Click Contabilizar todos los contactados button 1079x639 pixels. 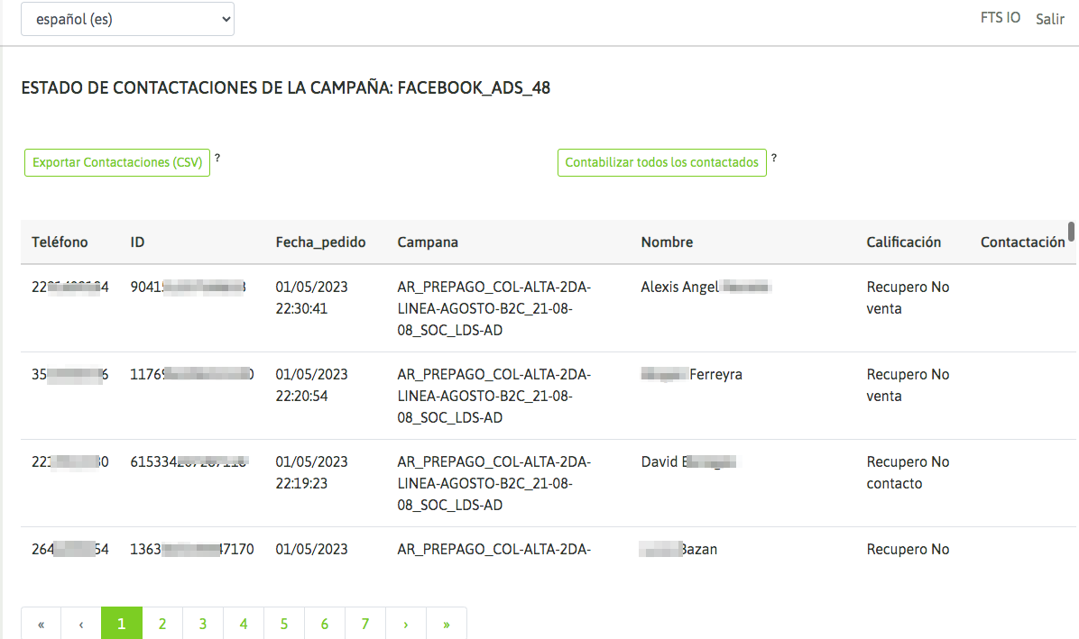pyautogui.click(x=662, y=163)
